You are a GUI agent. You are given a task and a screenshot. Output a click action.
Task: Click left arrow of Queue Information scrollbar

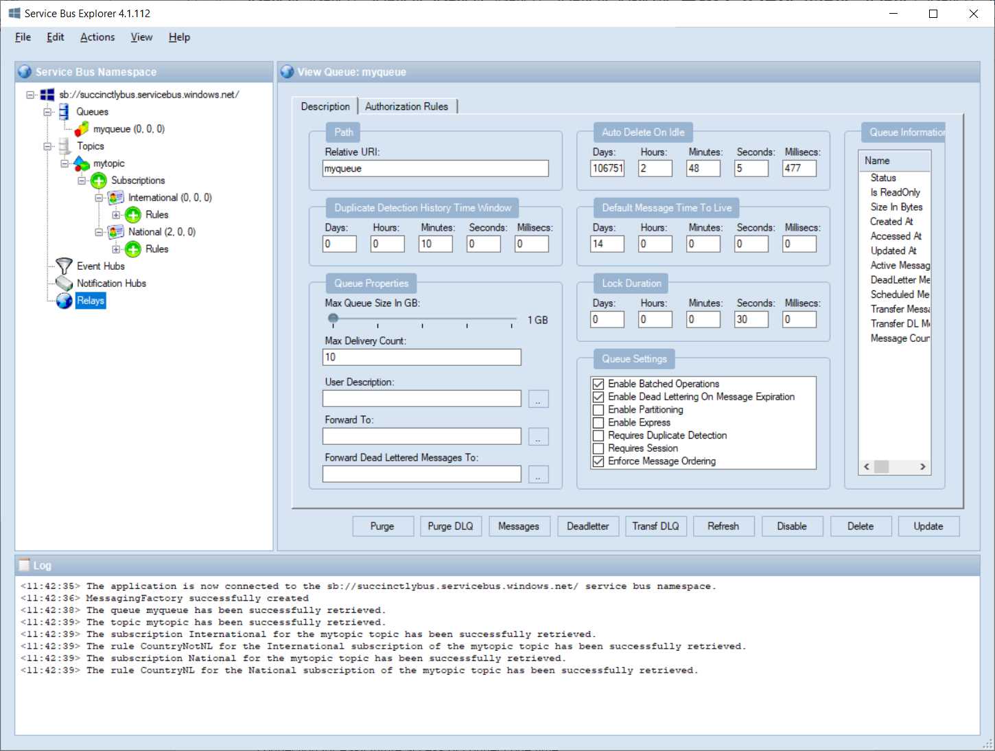(867, 467)
